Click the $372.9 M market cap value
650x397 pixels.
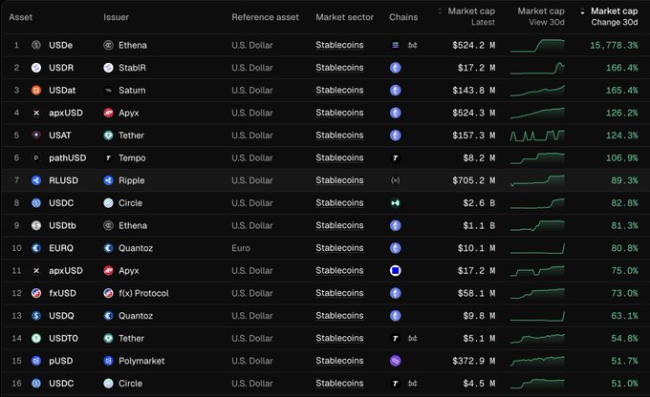coord(474,361)
